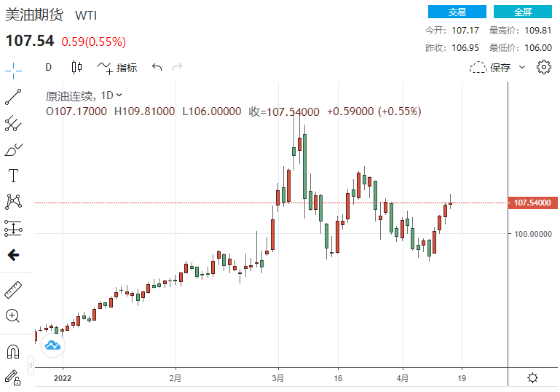Toggle magnet mode for drawings
Viewport: 560px width, 392px height.
(14, 352)
